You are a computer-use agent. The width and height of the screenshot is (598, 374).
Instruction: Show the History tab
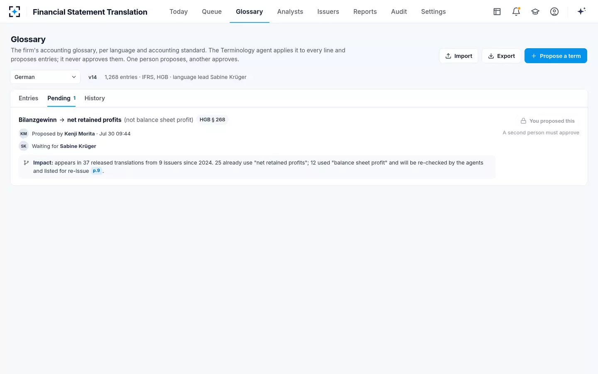[95, 98]
